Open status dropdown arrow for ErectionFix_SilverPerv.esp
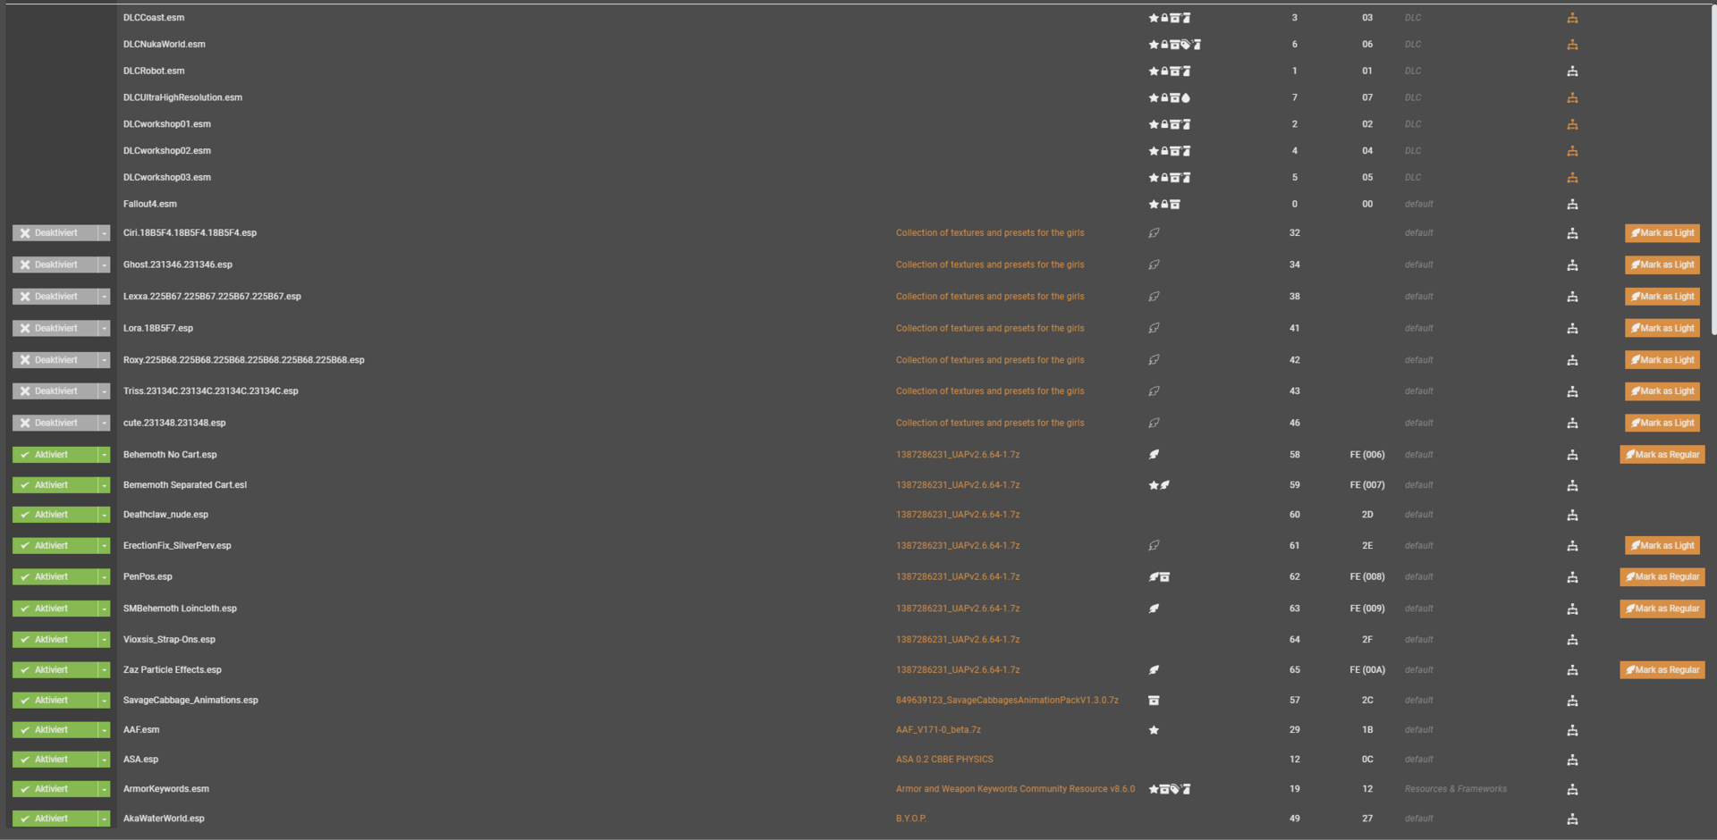The width and height of the screenshot is (1717, 840). 104,546
